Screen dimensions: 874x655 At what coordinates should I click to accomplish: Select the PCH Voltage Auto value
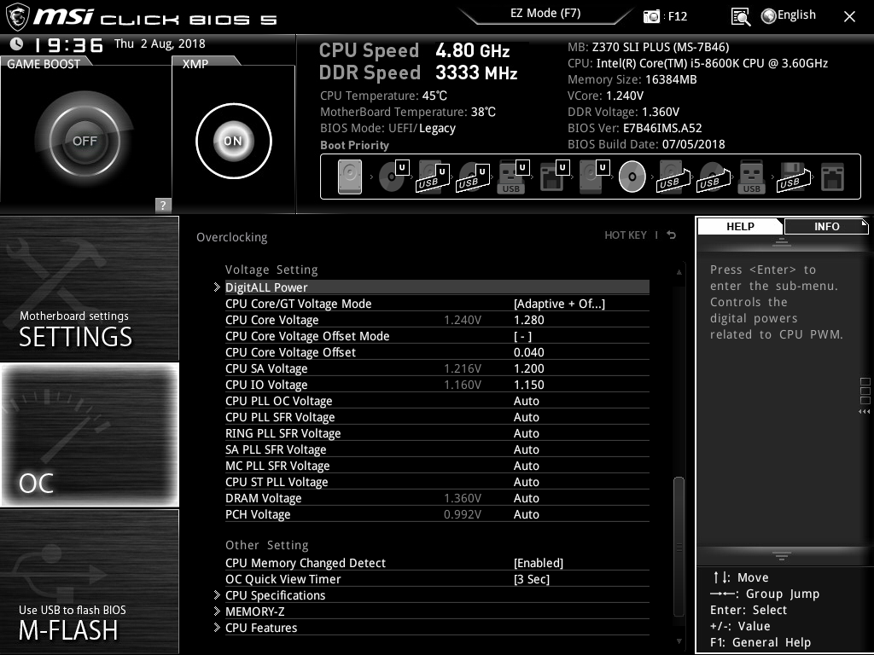tap(526, 514)
